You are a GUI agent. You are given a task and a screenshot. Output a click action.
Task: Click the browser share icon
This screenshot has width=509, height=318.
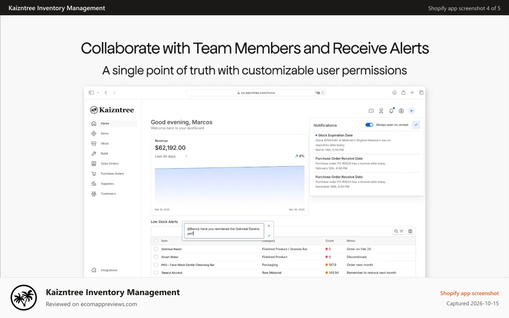coord(403,92)
